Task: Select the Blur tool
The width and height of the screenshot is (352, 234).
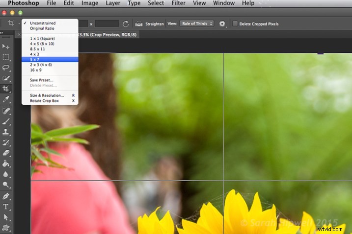Action: coord(5,174)
